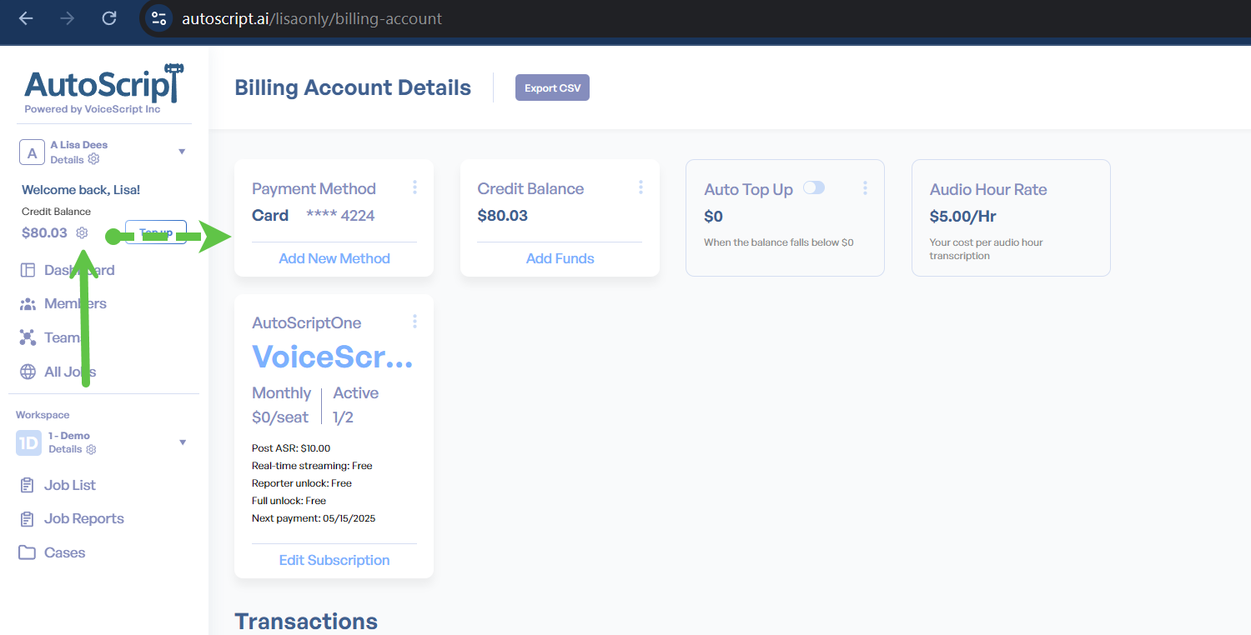
Task: Click the Cases folder icon
Action: [x=28, y=552]
